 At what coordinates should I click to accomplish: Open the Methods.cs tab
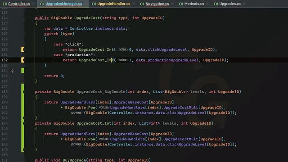[x=194, y=4]
